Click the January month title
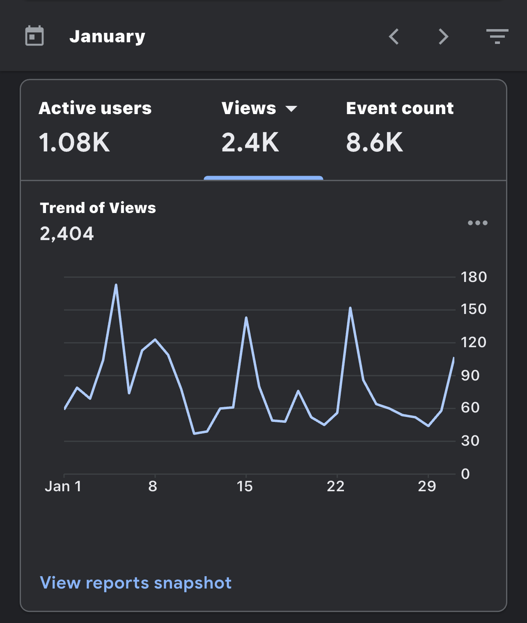The height and width of the screenshot is (623, 527). click(107, 37)
